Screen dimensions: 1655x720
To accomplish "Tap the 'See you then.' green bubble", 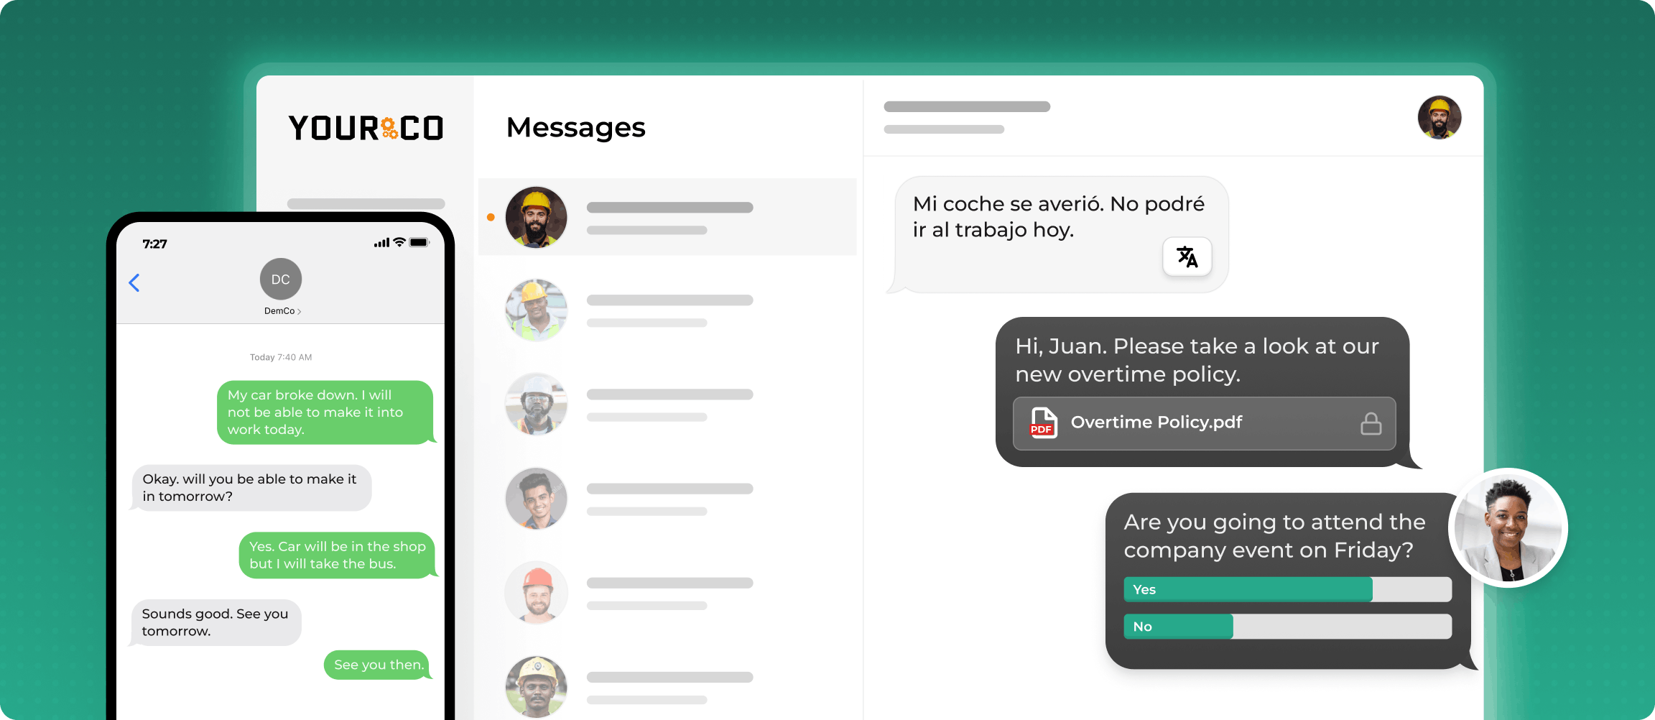I will (x=379, y=665).
